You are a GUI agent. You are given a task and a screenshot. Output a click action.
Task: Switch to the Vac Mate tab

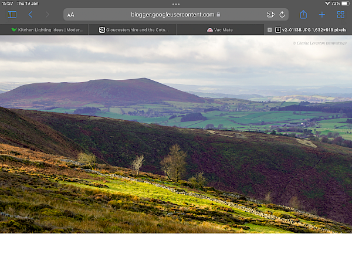click(220, 29)
